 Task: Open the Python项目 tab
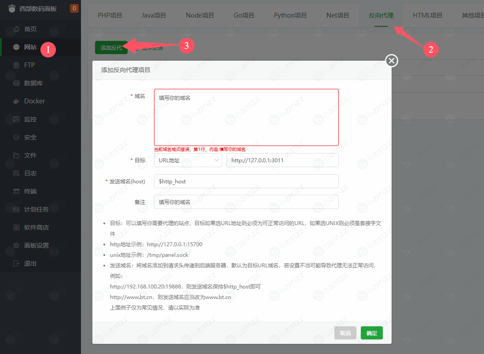(x=290, y=15)
